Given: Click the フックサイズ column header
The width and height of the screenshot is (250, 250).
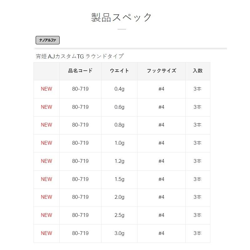Looking at the screenshot, I should point(161,71).
